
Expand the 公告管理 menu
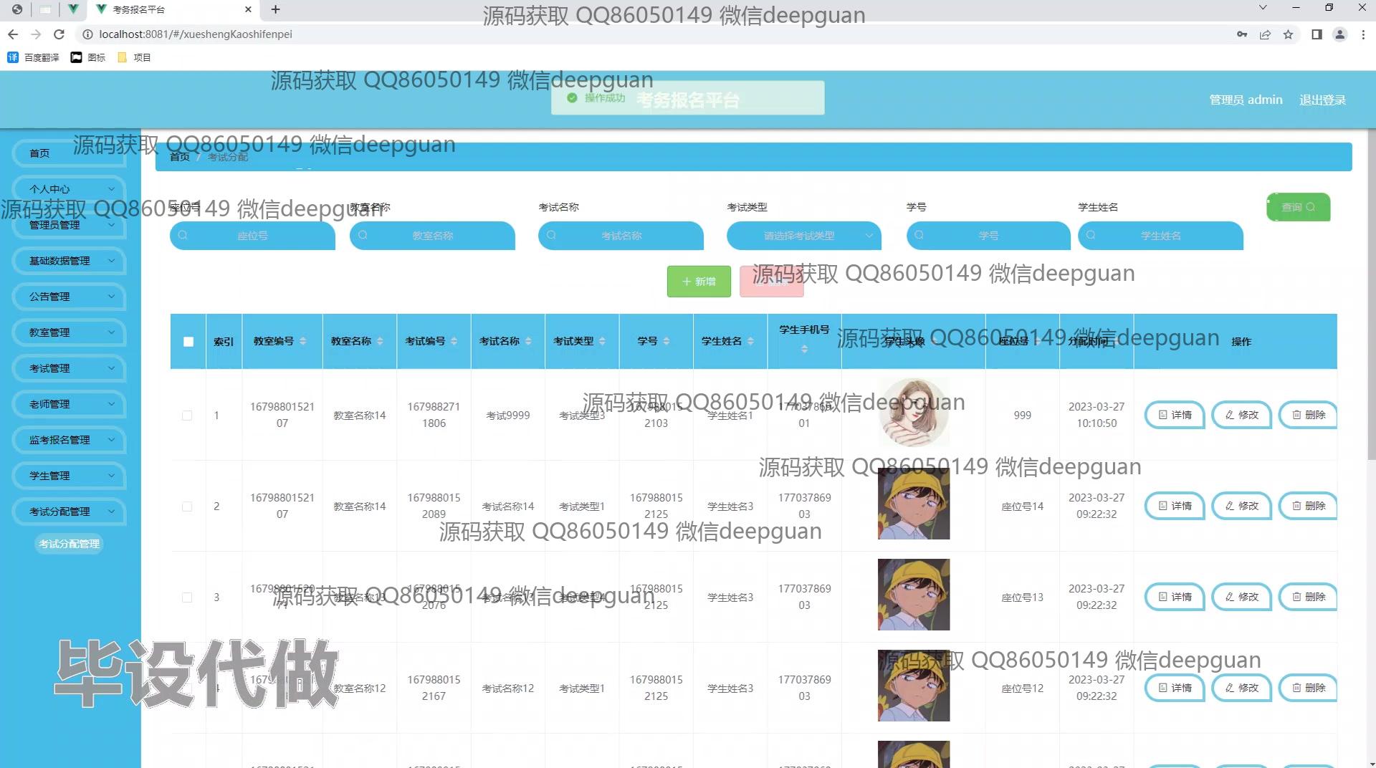pos(68,297)
